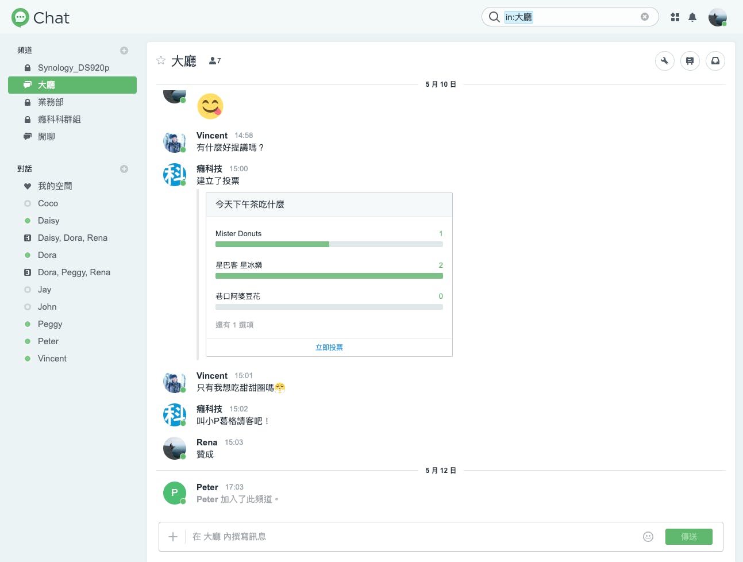
Task: Open the channel members list icon
Action: [x=214, y=60]
